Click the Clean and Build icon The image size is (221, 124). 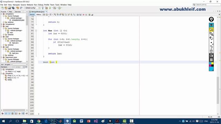pyautogui.click(x=46, y=8)
